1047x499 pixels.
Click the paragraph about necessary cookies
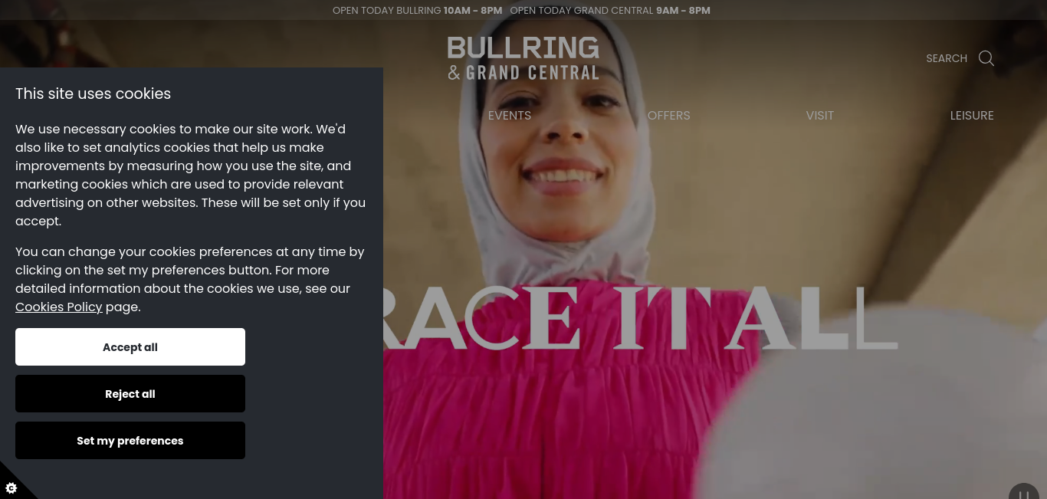(191, 175)
